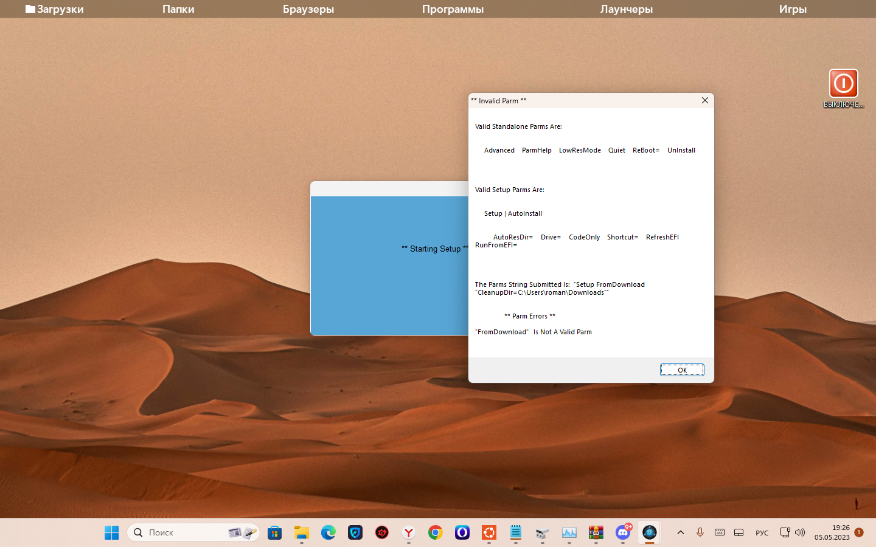Launch Microsoft Edge from taskbar
The width and height of the screenshot is (876, 547).
[328, 532]
